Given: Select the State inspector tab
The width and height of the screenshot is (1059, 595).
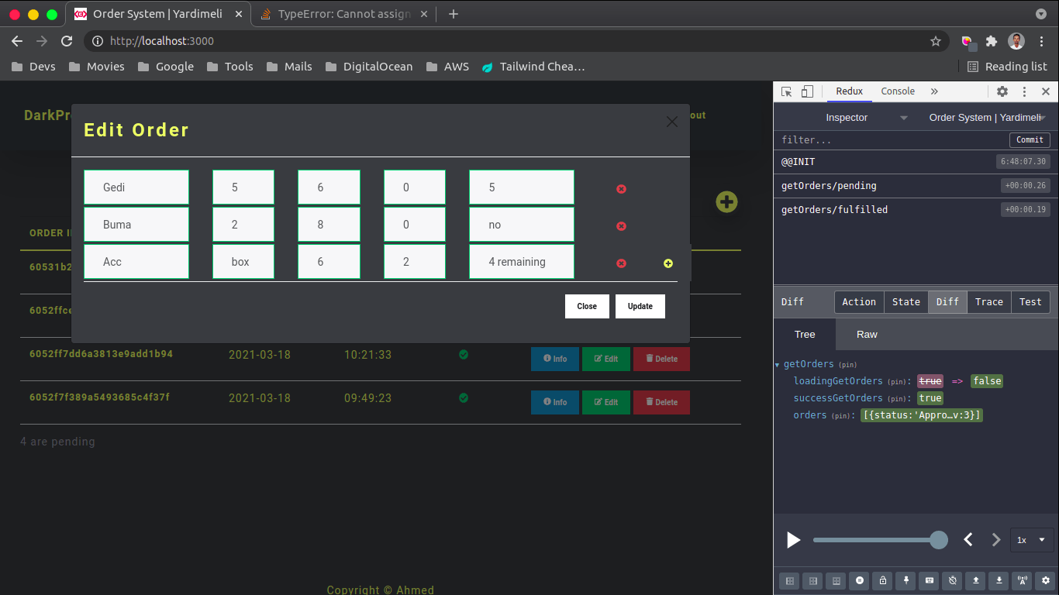Looking at the screenshot, I should click(906, 302).
